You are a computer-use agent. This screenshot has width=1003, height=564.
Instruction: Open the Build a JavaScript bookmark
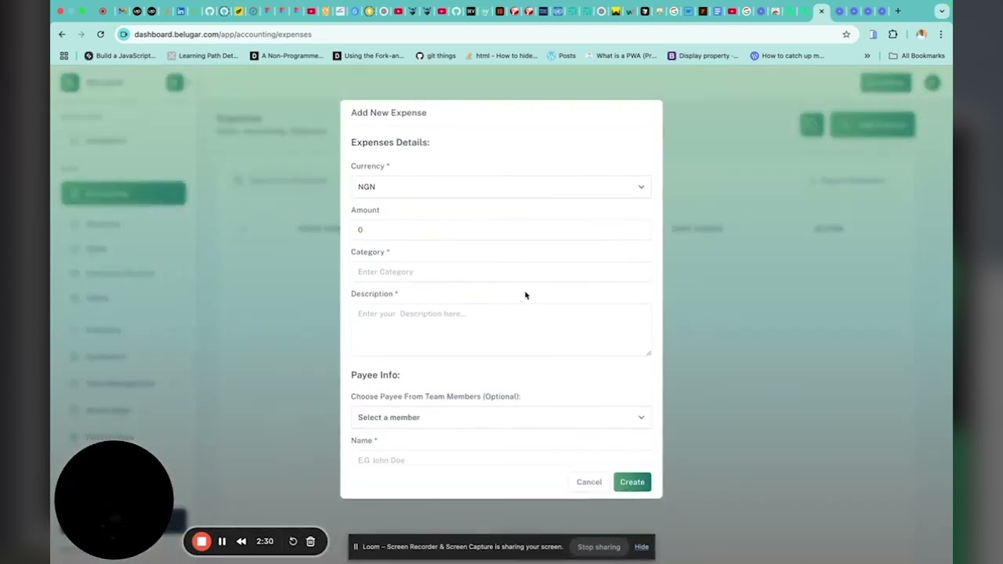(120, 56)
